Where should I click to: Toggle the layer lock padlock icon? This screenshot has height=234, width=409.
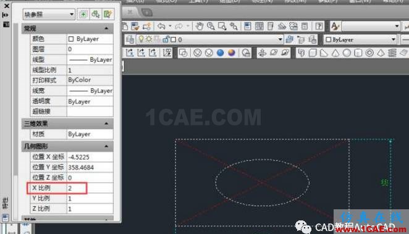(x=166, y=40)
